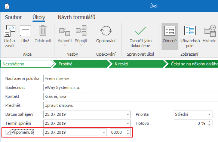Image resolution: width=218 pixels, height=142 pixels.
Task: Increase the reminder time 08:00 spinner
Action: click(128, 131)
